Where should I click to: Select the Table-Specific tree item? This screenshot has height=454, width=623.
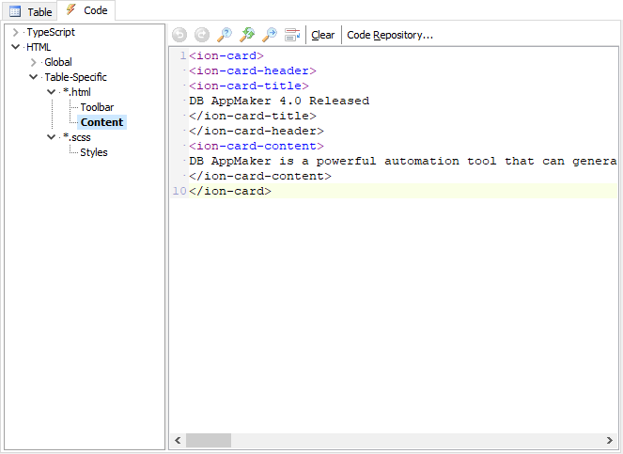pyautogui.click(x=75, y=77)
